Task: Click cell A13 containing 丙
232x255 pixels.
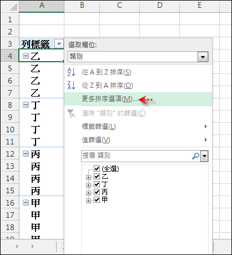Action: (42, 166)
